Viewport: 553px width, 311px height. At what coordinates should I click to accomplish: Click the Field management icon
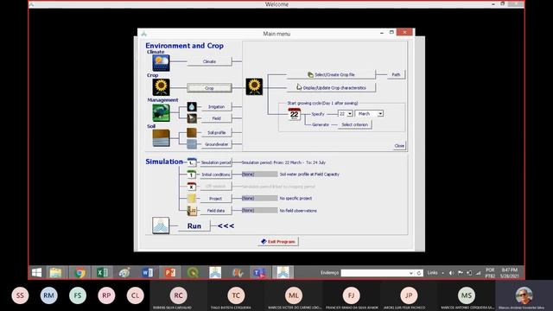tap(192, 118)
